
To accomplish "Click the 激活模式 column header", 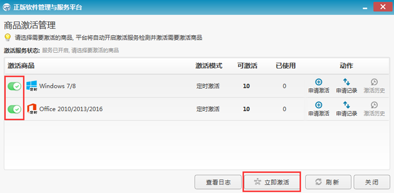I will 209,66.
